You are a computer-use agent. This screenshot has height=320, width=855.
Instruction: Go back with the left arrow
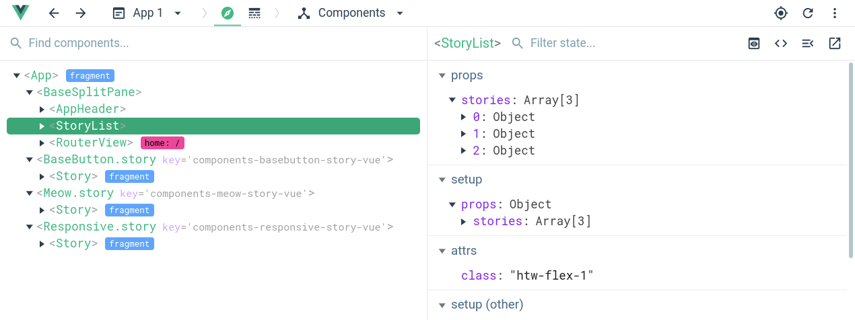[x=54, y=13]
